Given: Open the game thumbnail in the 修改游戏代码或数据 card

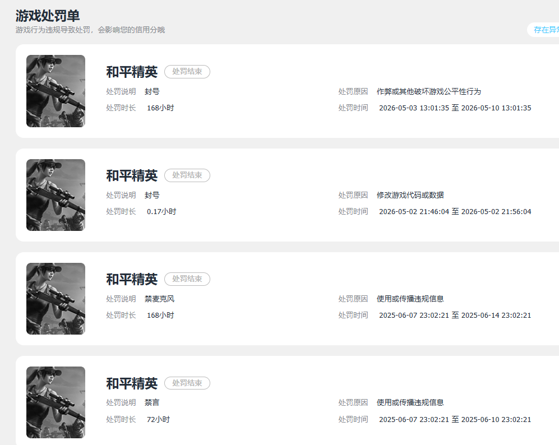Looking at the screenshot, I should point(56,195).
